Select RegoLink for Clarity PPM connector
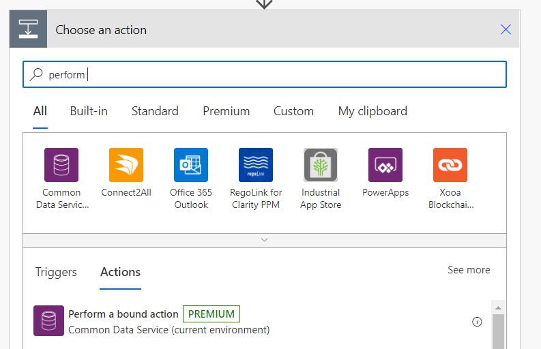The image size is (541, 349). (256, 165)
